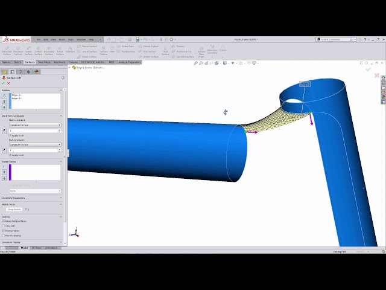The height and width of the screenshot is (290, 386).
Task: Click the Planar Surface command
Action: click(87, 46)
